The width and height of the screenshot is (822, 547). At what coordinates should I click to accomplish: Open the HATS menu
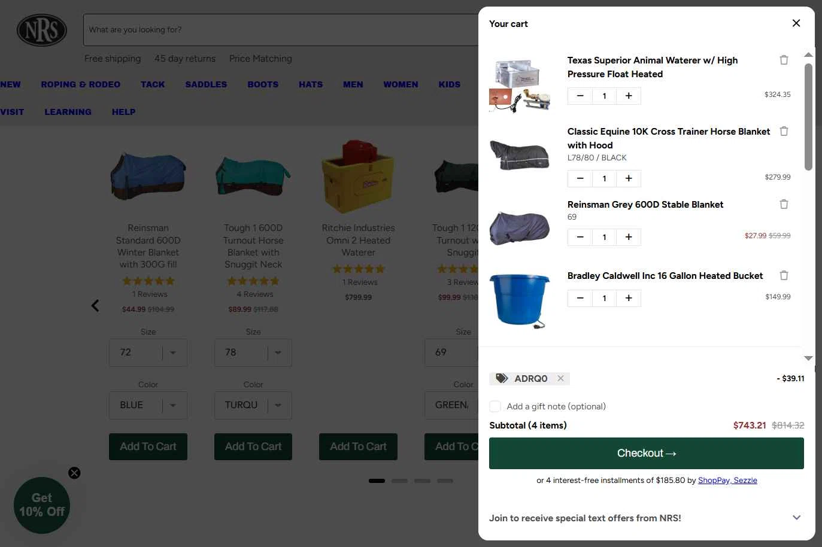coord(311,84)
